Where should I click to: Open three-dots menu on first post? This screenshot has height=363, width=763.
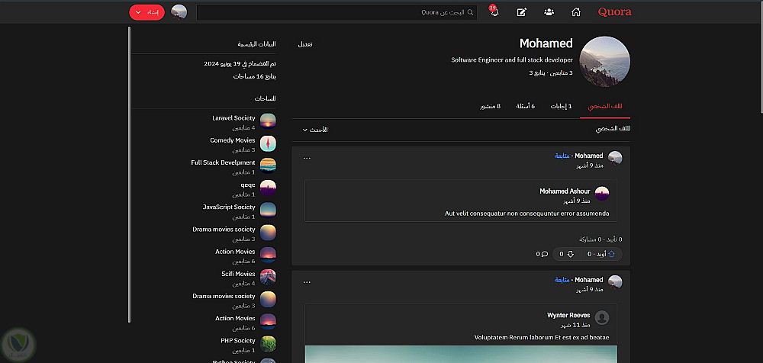click(307, 158)
